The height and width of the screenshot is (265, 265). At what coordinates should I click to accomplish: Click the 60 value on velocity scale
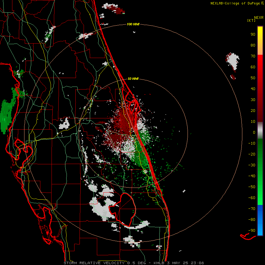[253, 67]
